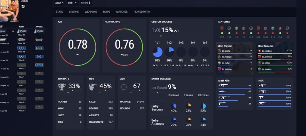
Task: Click the first map icon in Matches row
Action: (x=222, y=28)
